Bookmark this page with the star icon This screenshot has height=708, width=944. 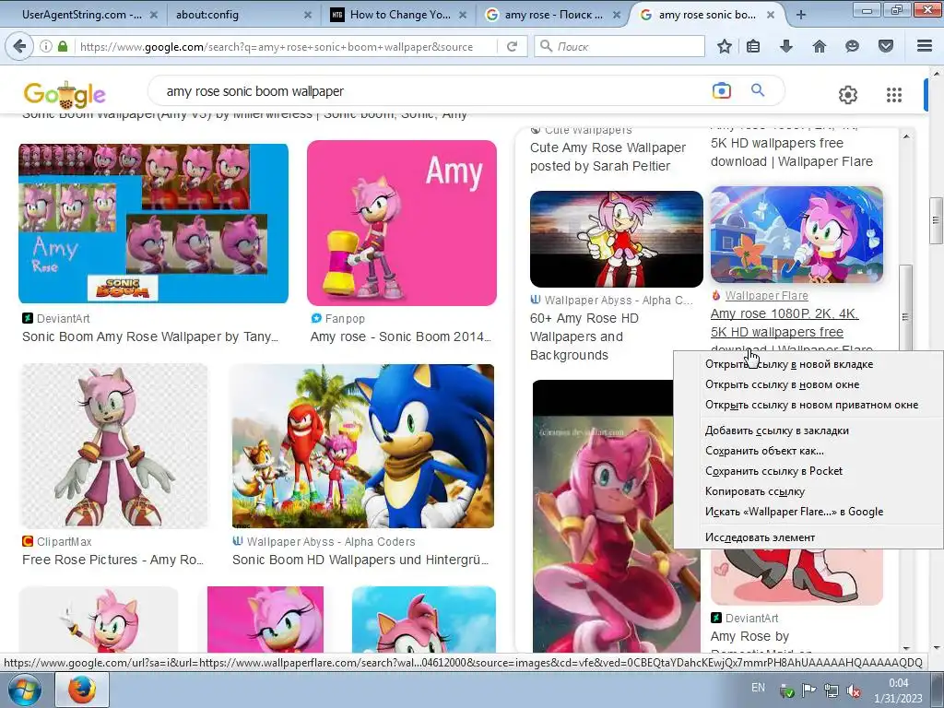coord(725,46)
